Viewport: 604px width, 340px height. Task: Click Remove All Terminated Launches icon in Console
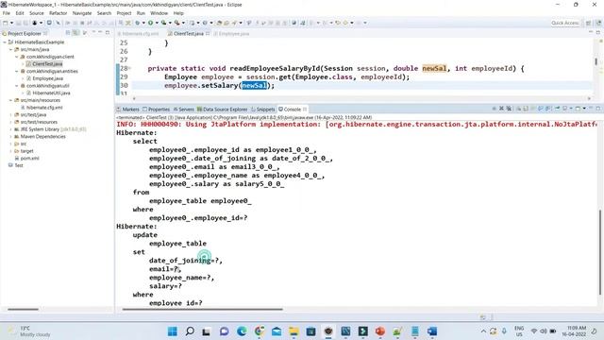pyautogui.click(x=509, y=109)
